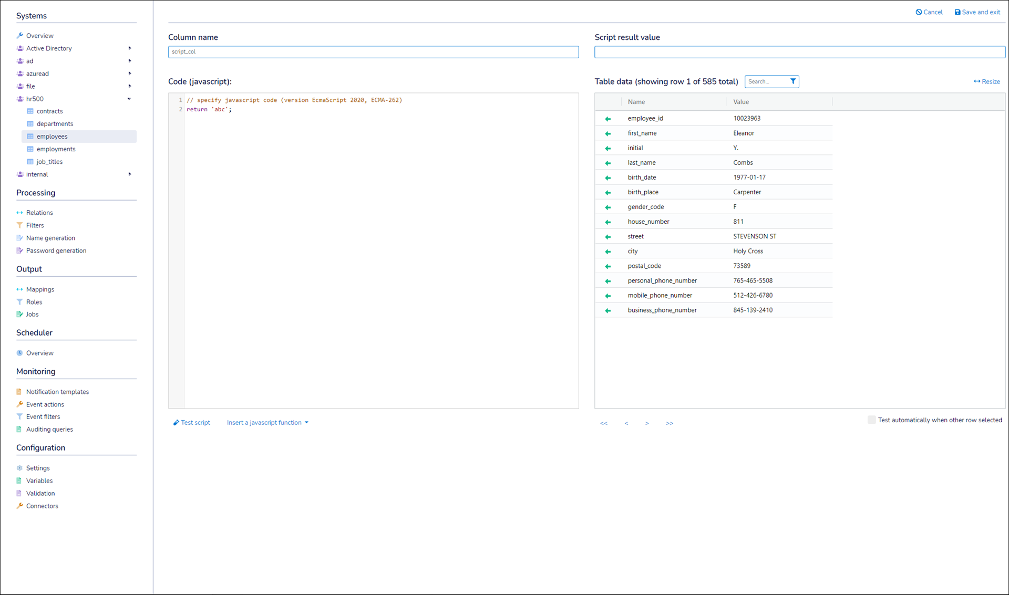Click the filter funnel icon in search box
This screenshot has height=595, width=1009.
[x=793, y=81]
